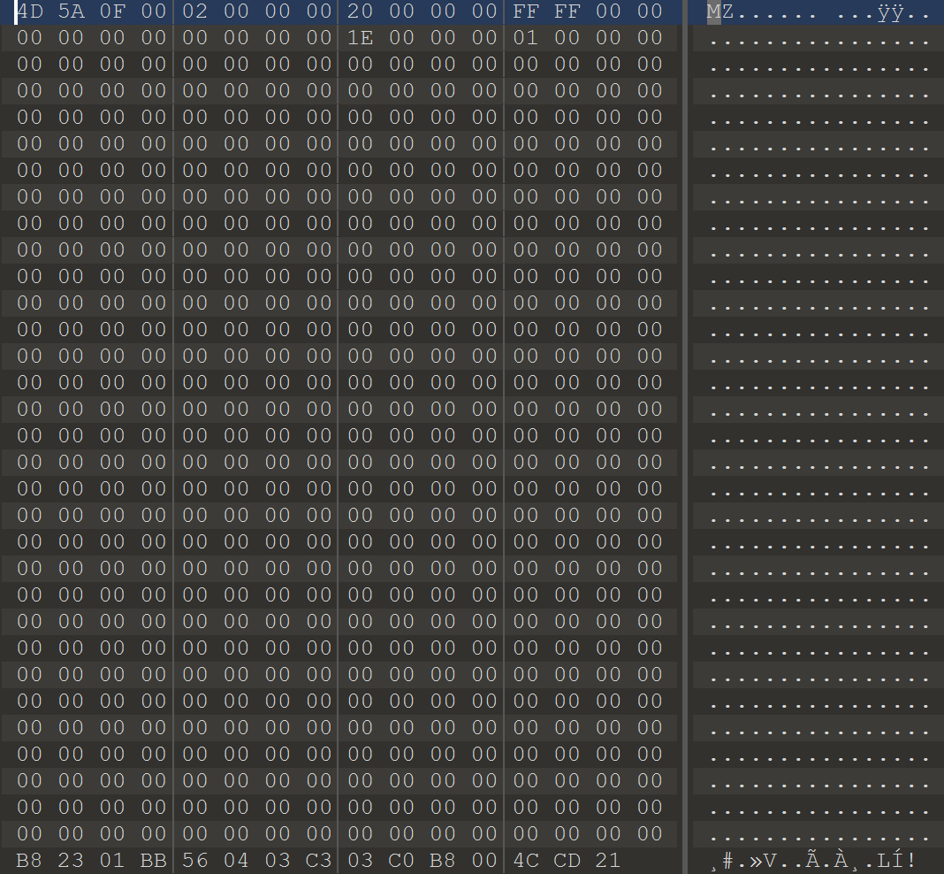Select the 01 byte in the last row
The width and height of the screenshot is (944, 874).
[x=112, y=861]
